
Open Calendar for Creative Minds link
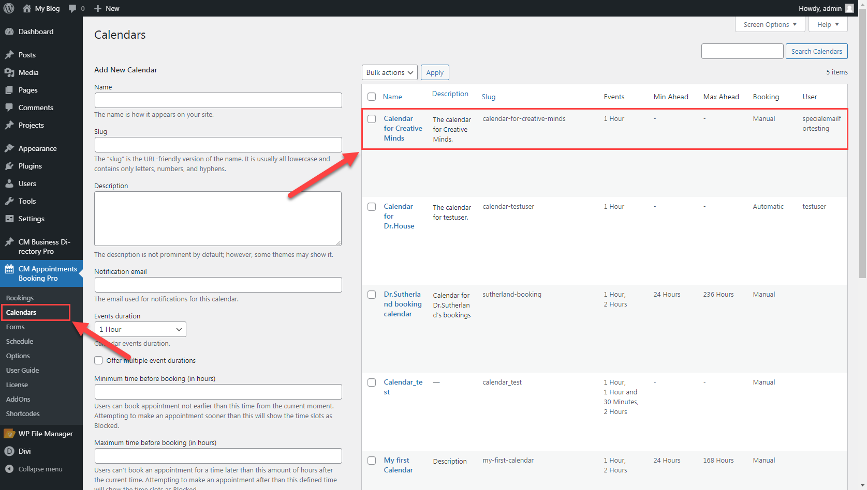coord(403,128)
